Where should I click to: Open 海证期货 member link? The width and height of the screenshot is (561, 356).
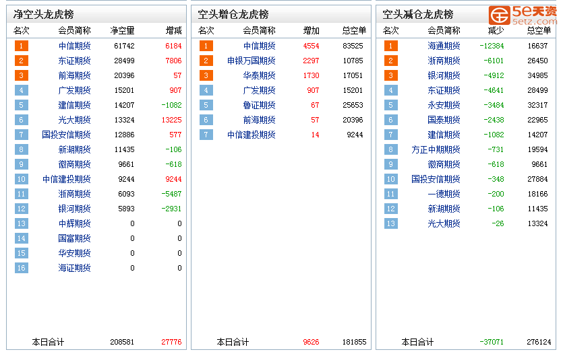pos(74,268)
